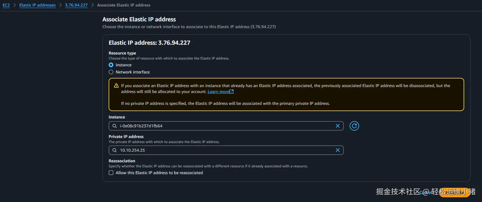Refresh the instance list
The image size is (482, 202).
pos(354,126)
